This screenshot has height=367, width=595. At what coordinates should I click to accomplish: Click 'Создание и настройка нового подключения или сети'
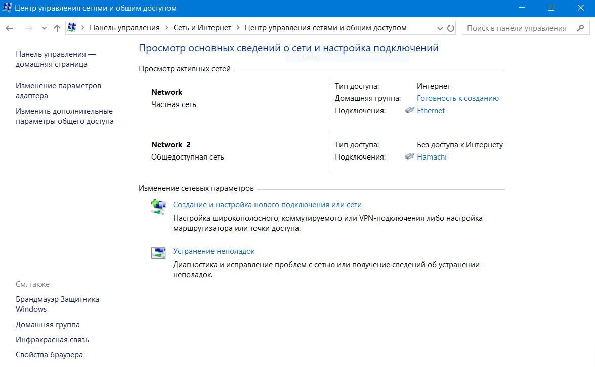coord(267,205)
